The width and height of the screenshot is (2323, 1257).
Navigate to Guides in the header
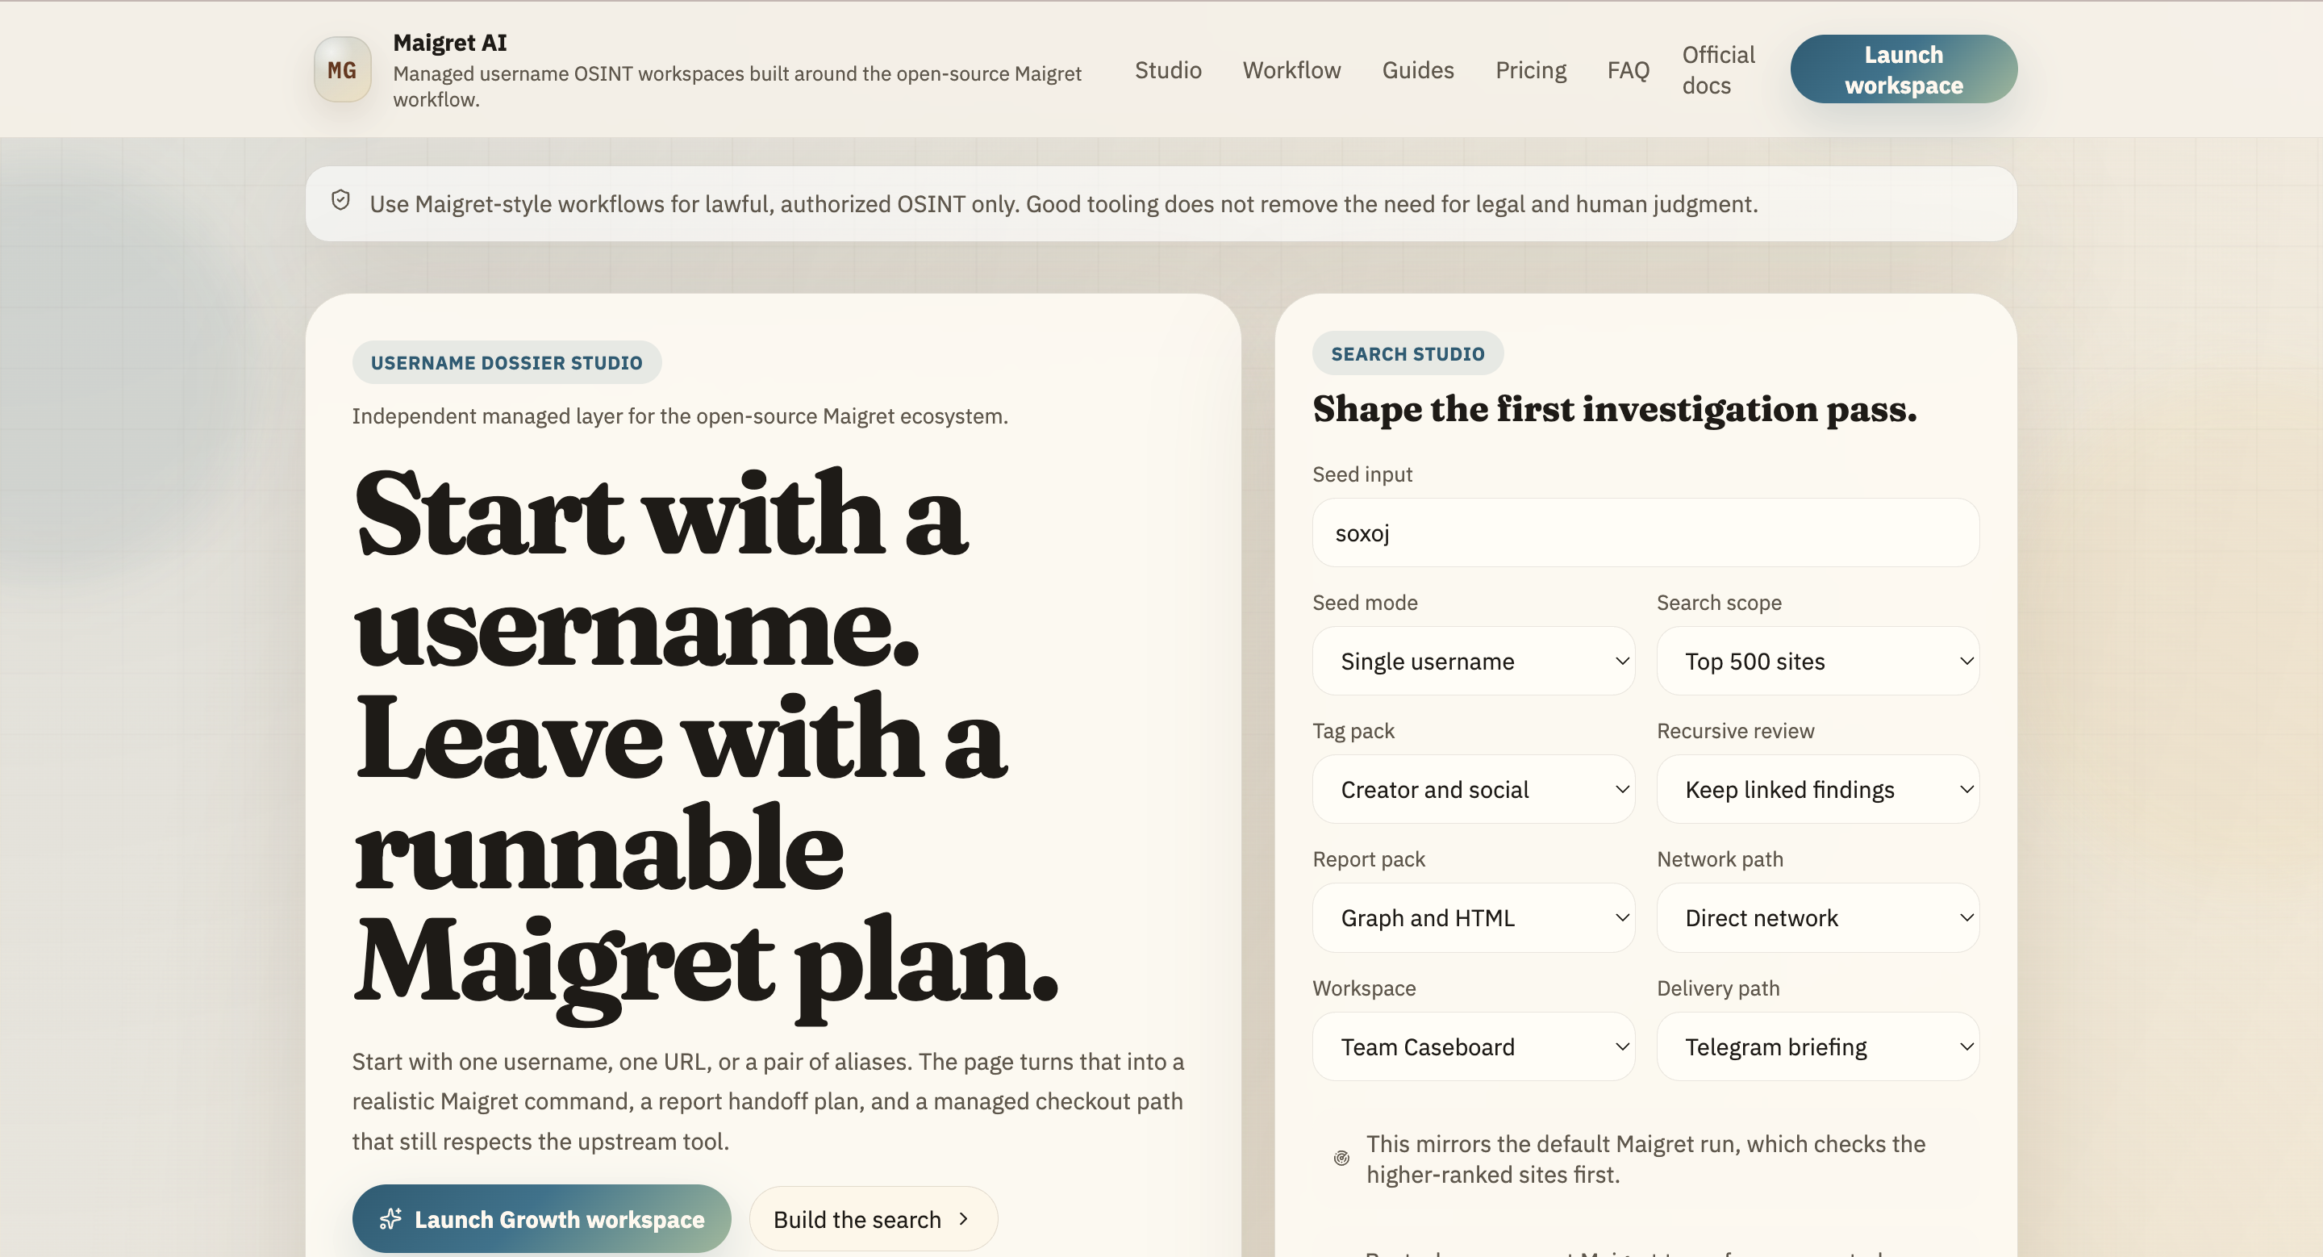pos(1418,70)
